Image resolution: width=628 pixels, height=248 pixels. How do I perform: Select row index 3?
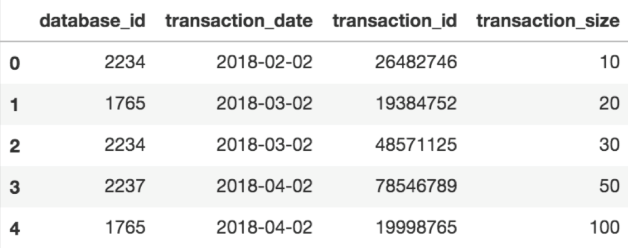coord(14,187)
